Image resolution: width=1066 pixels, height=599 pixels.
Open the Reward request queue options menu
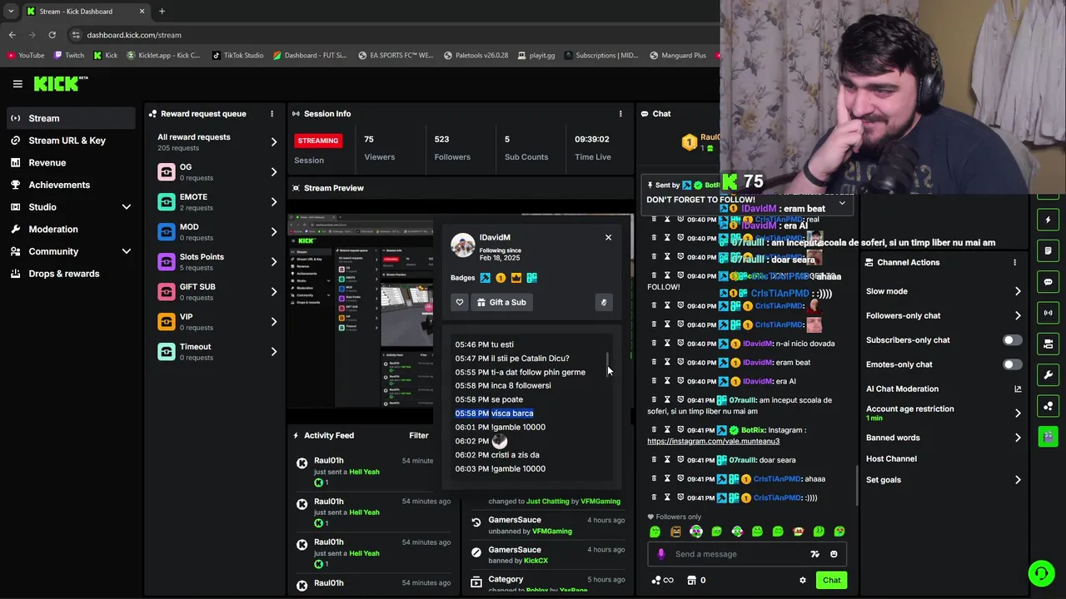coord(271,114)
